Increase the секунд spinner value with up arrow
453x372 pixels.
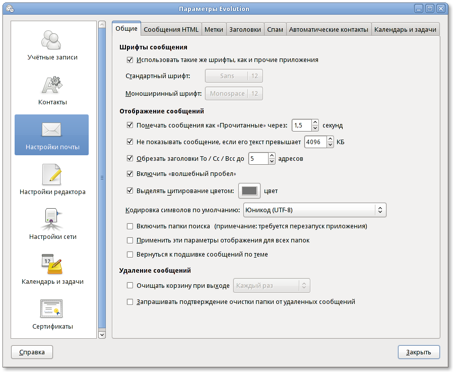[315, 122]
